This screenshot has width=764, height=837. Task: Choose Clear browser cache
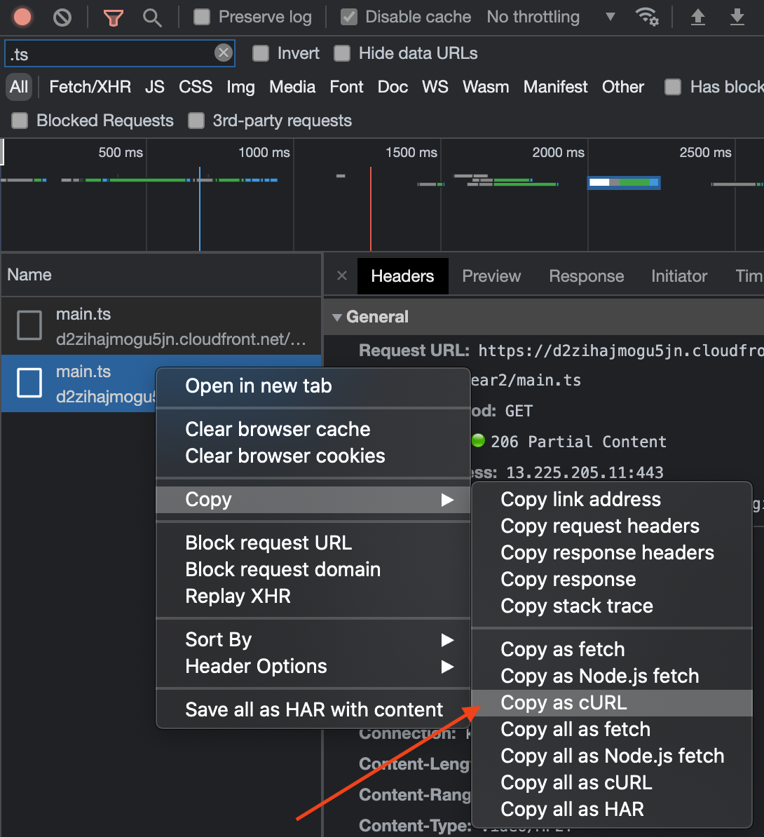[313, 429]
